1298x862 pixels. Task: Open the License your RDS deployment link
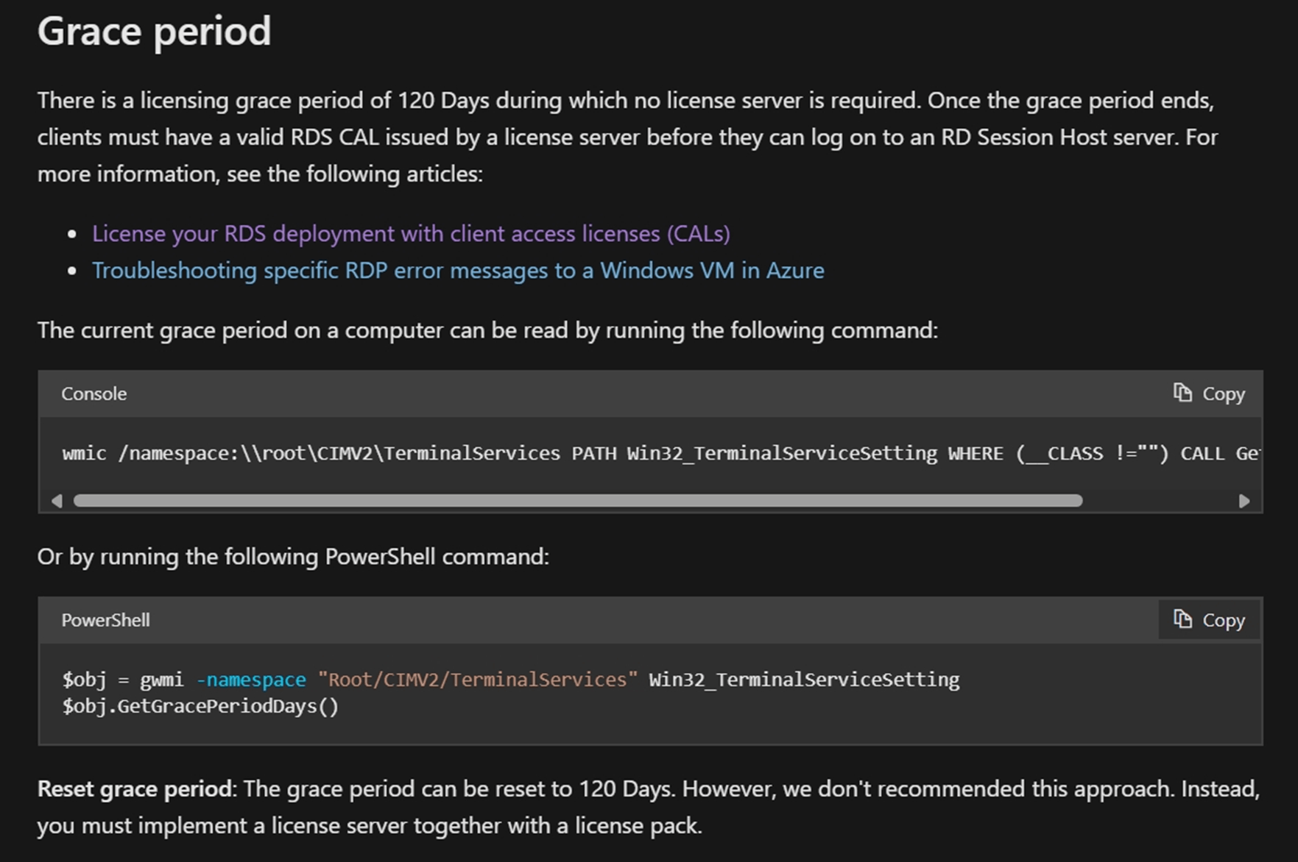pyautogui.click(x=411, y=234)
